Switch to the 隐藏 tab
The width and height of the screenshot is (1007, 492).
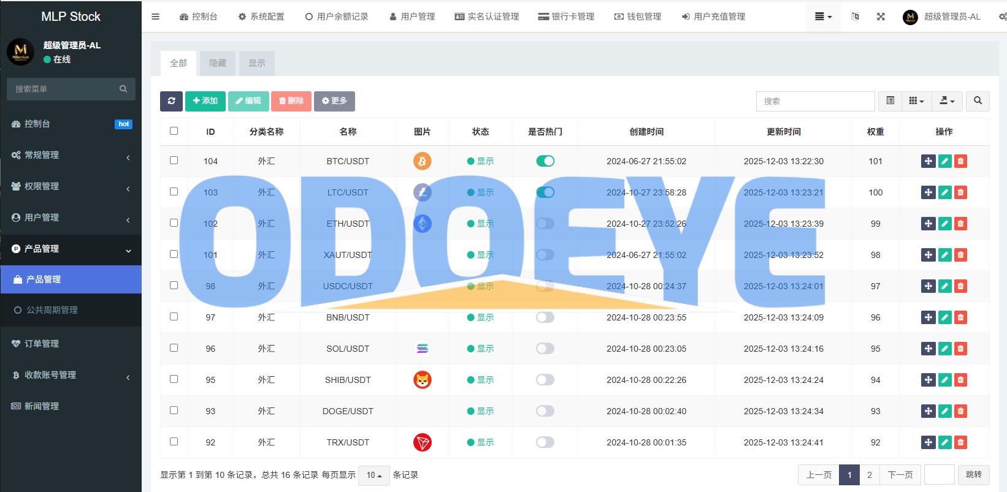pyautogui.click(x=218, y=63)
